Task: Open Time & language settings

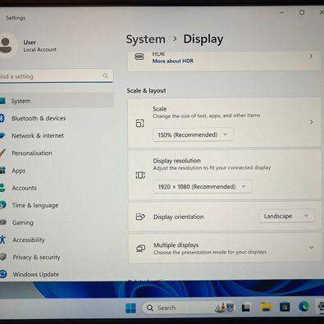Action: point(56,205)
